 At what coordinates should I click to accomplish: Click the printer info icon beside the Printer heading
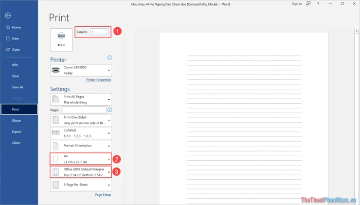[110, 58]
